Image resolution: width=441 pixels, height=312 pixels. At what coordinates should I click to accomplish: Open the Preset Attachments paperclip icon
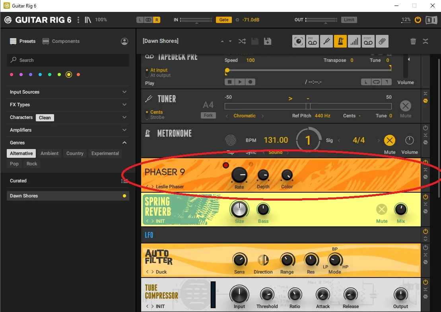(382, 42)
